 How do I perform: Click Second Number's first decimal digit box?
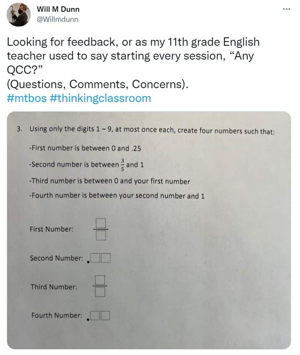coord(96,258)
